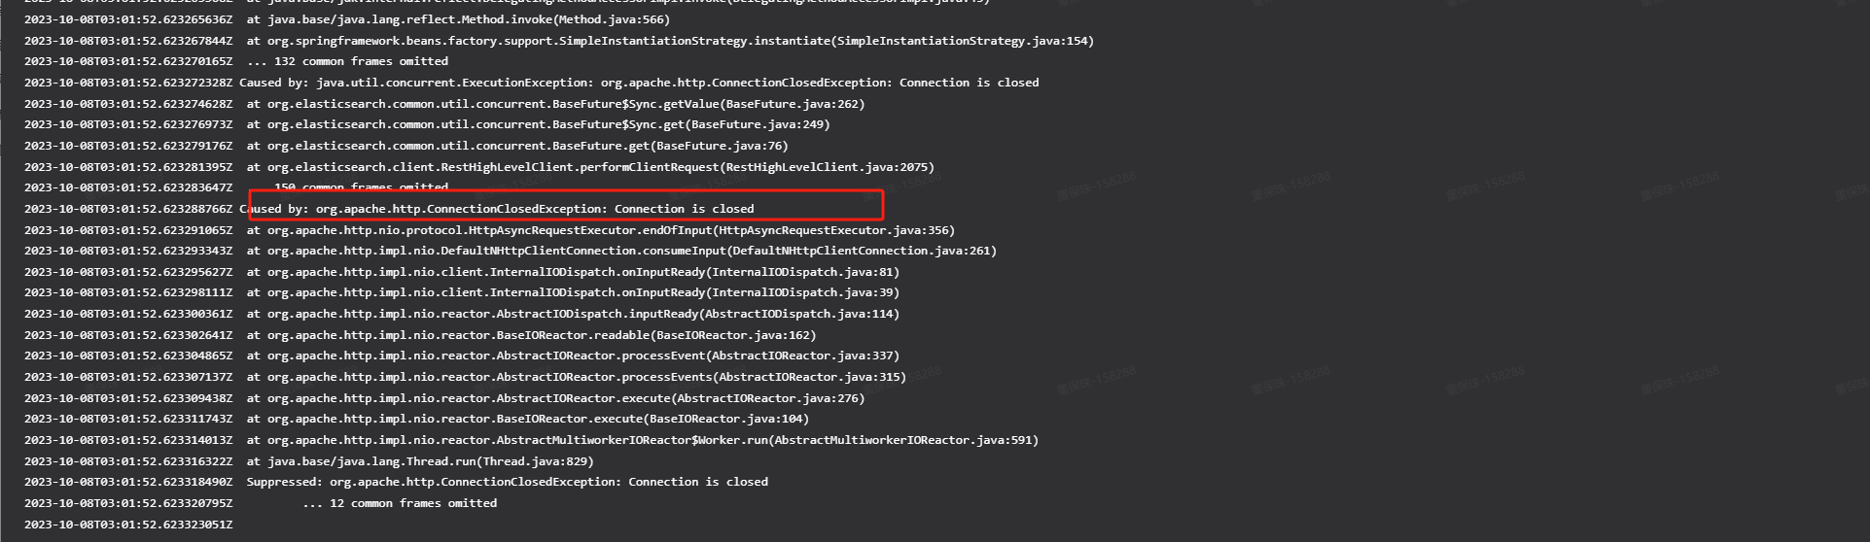The width and height of the screenshot is (1870, 542).
Task: Select the AbstractIOReactor.processEvent java:337 line
Action: click(x=462, y=356)
